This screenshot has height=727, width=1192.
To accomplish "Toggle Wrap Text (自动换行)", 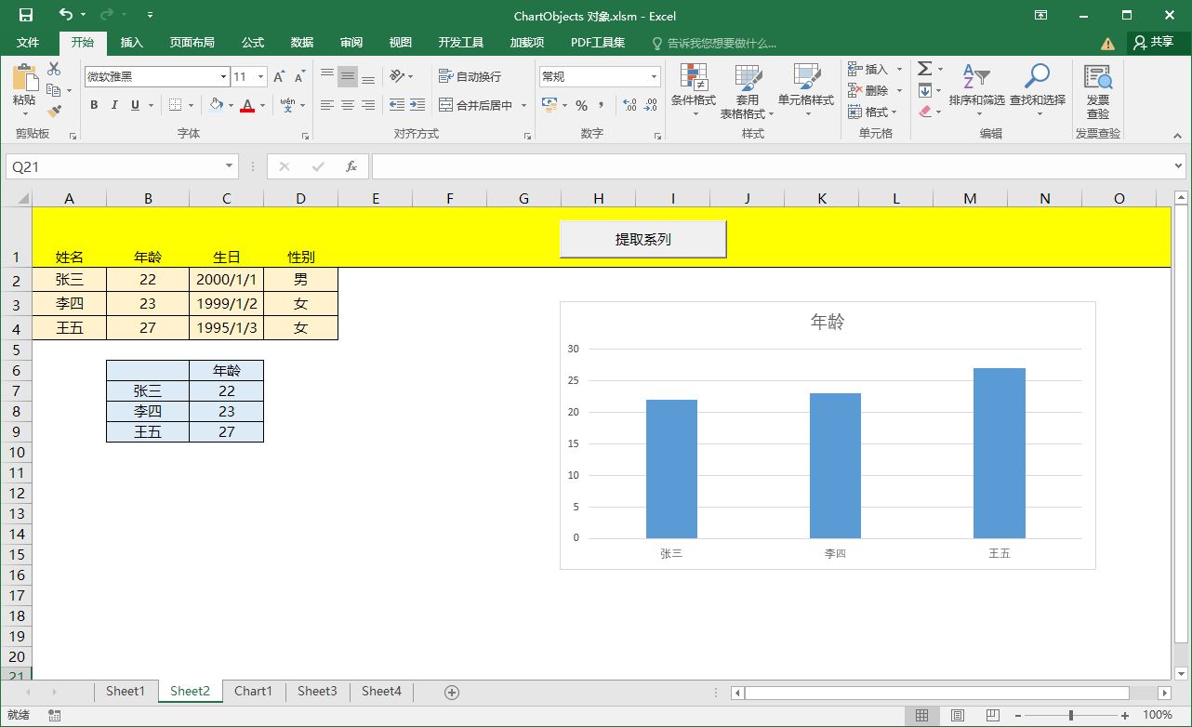I will 470,76.
